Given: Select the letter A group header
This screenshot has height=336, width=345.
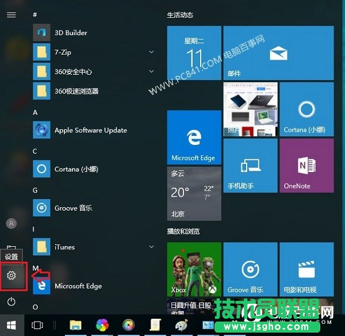Looking at the screenshot, I should [35, 113].
